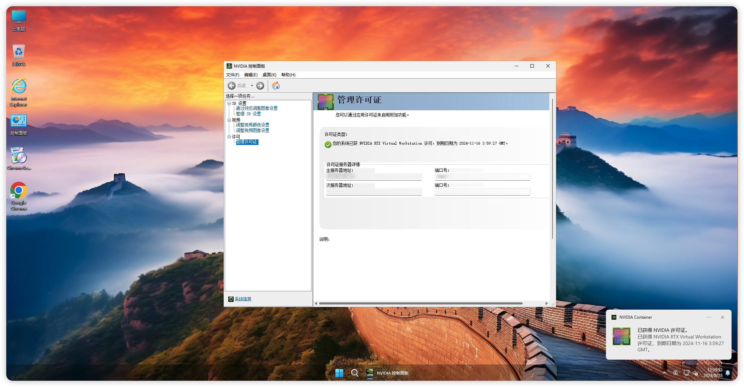Click the Back arrow button in NVIDIA toolbar
The width and height of the screenshot is (744, 387).
click(x=232, y=86)
